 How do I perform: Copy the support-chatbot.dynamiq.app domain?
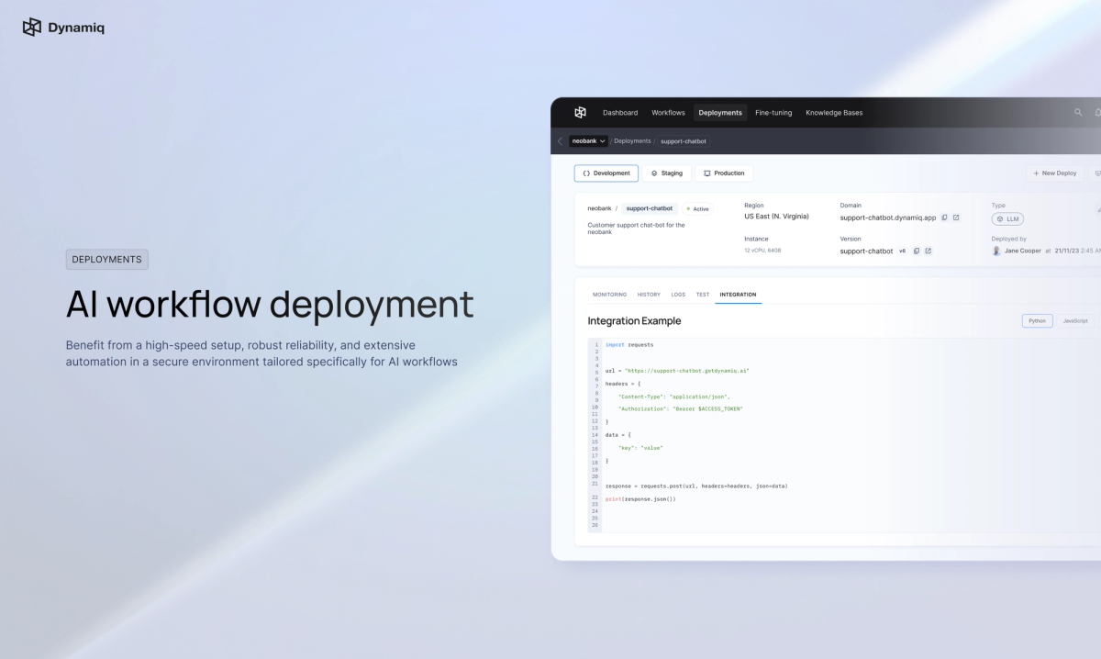(944, 218)
